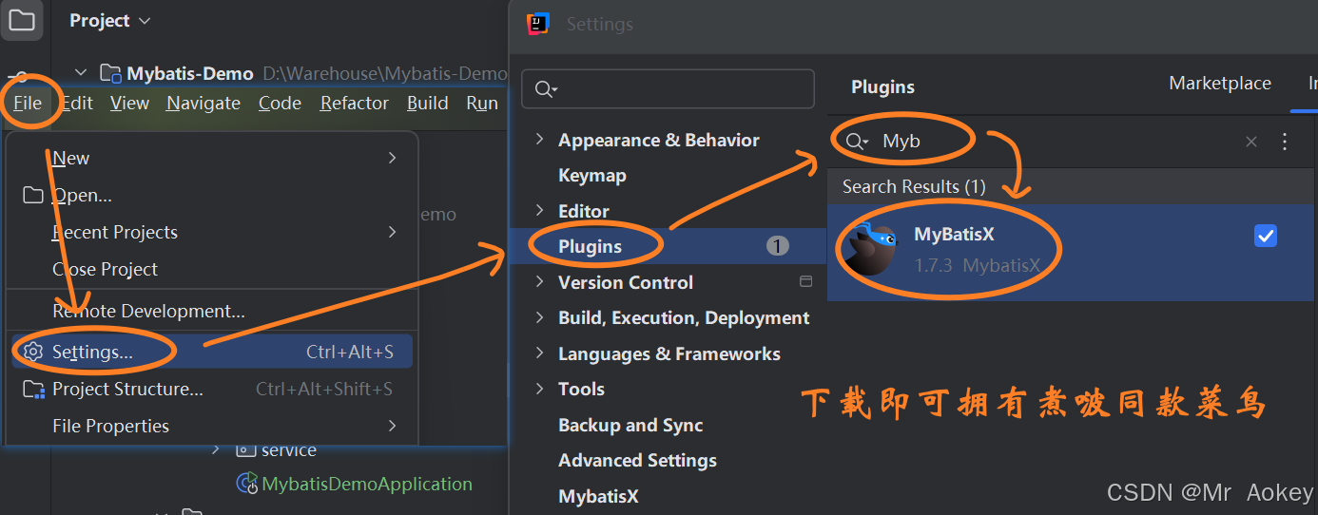Click the Version Control project-level icon
The image size is (1318, 515).
[805, 281]
